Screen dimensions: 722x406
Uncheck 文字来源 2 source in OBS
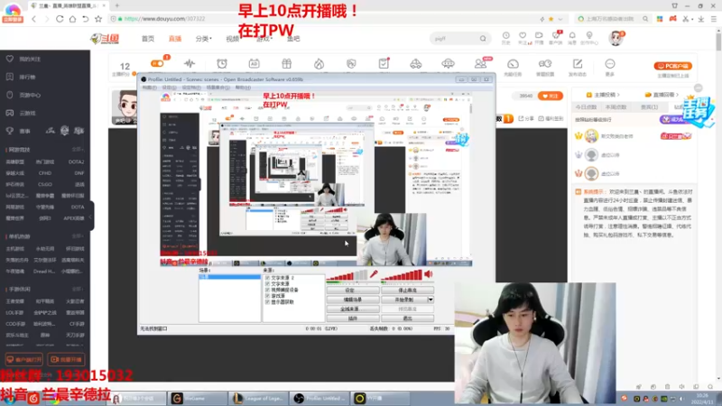267,278
